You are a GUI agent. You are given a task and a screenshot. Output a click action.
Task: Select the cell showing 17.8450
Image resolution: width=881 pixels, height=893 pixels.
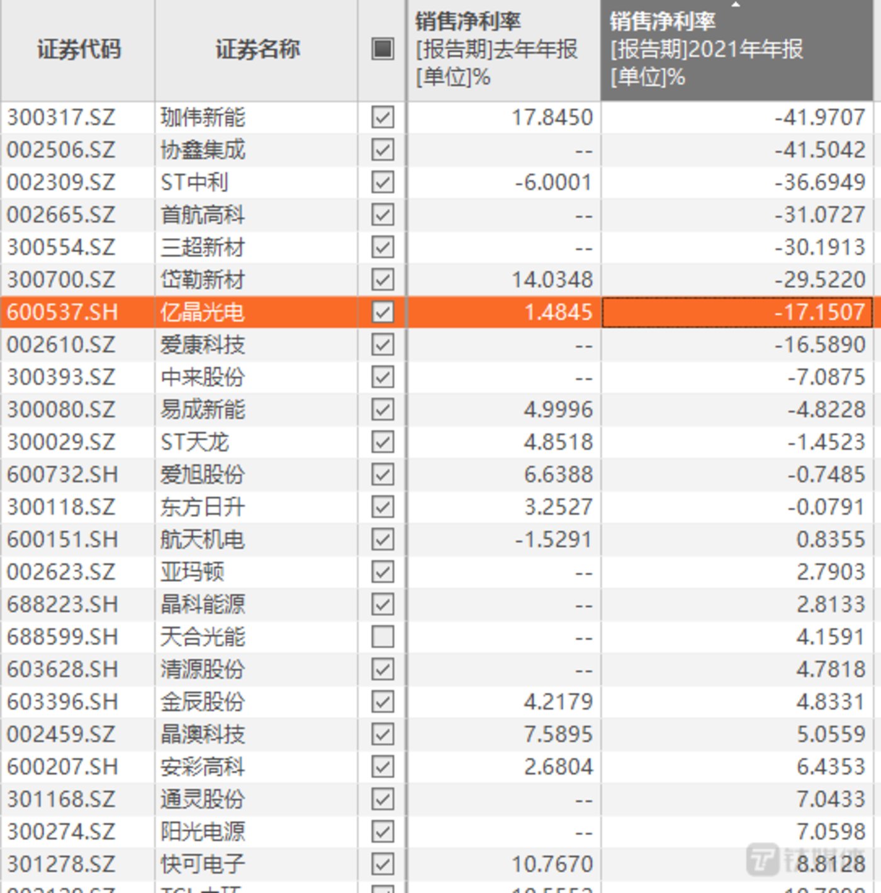553,117
